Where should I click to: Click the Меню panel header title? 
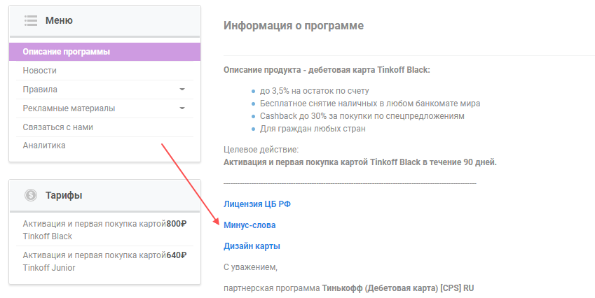pos(59,20)
